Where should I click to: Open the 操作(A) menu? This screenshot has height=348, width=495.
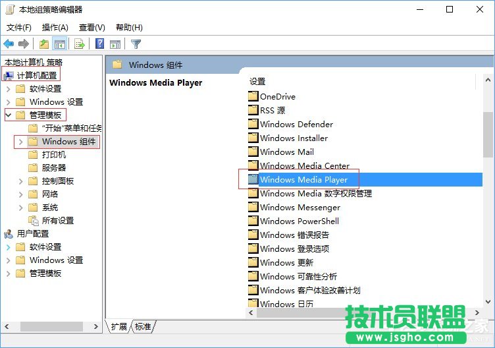55,28
